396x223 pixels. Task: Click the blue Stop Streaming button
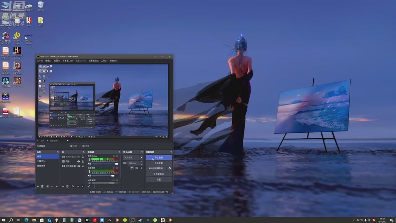[158, 157]
